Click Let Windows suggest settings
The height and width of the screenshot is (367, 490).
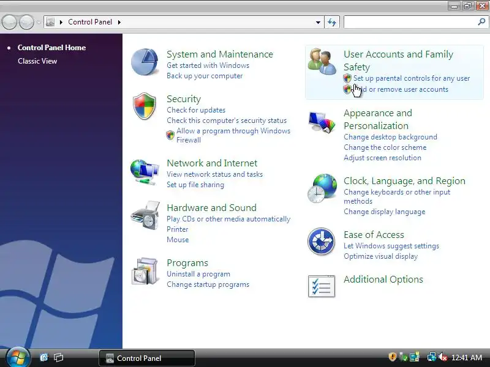tap(391, 246)
